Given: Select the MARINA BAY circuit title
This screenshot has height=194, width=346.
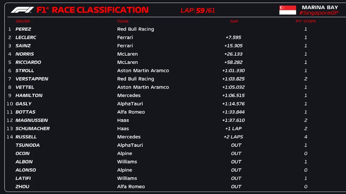Looking at the screenshot, I should (x=320, y=7).
